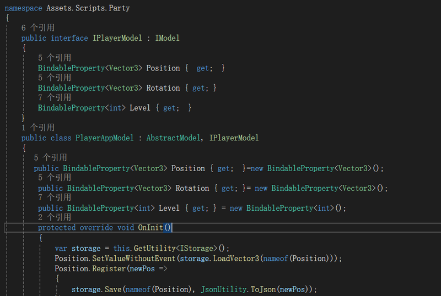Click the SetValueWithoutEvent method call
The width and height of the screenshot is (441, 296).
(134, 259)
